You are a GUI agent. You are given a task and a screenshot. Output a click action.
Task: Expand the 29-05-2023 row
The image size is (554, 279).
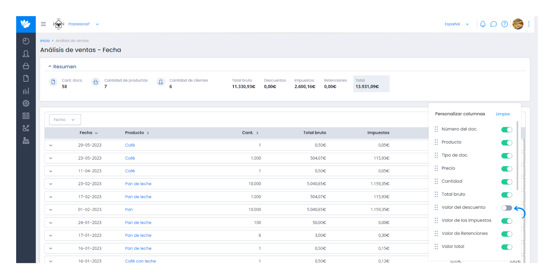pos(51,145)
